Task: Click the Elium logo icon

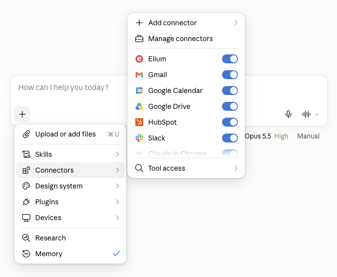Action: point(139,59)
